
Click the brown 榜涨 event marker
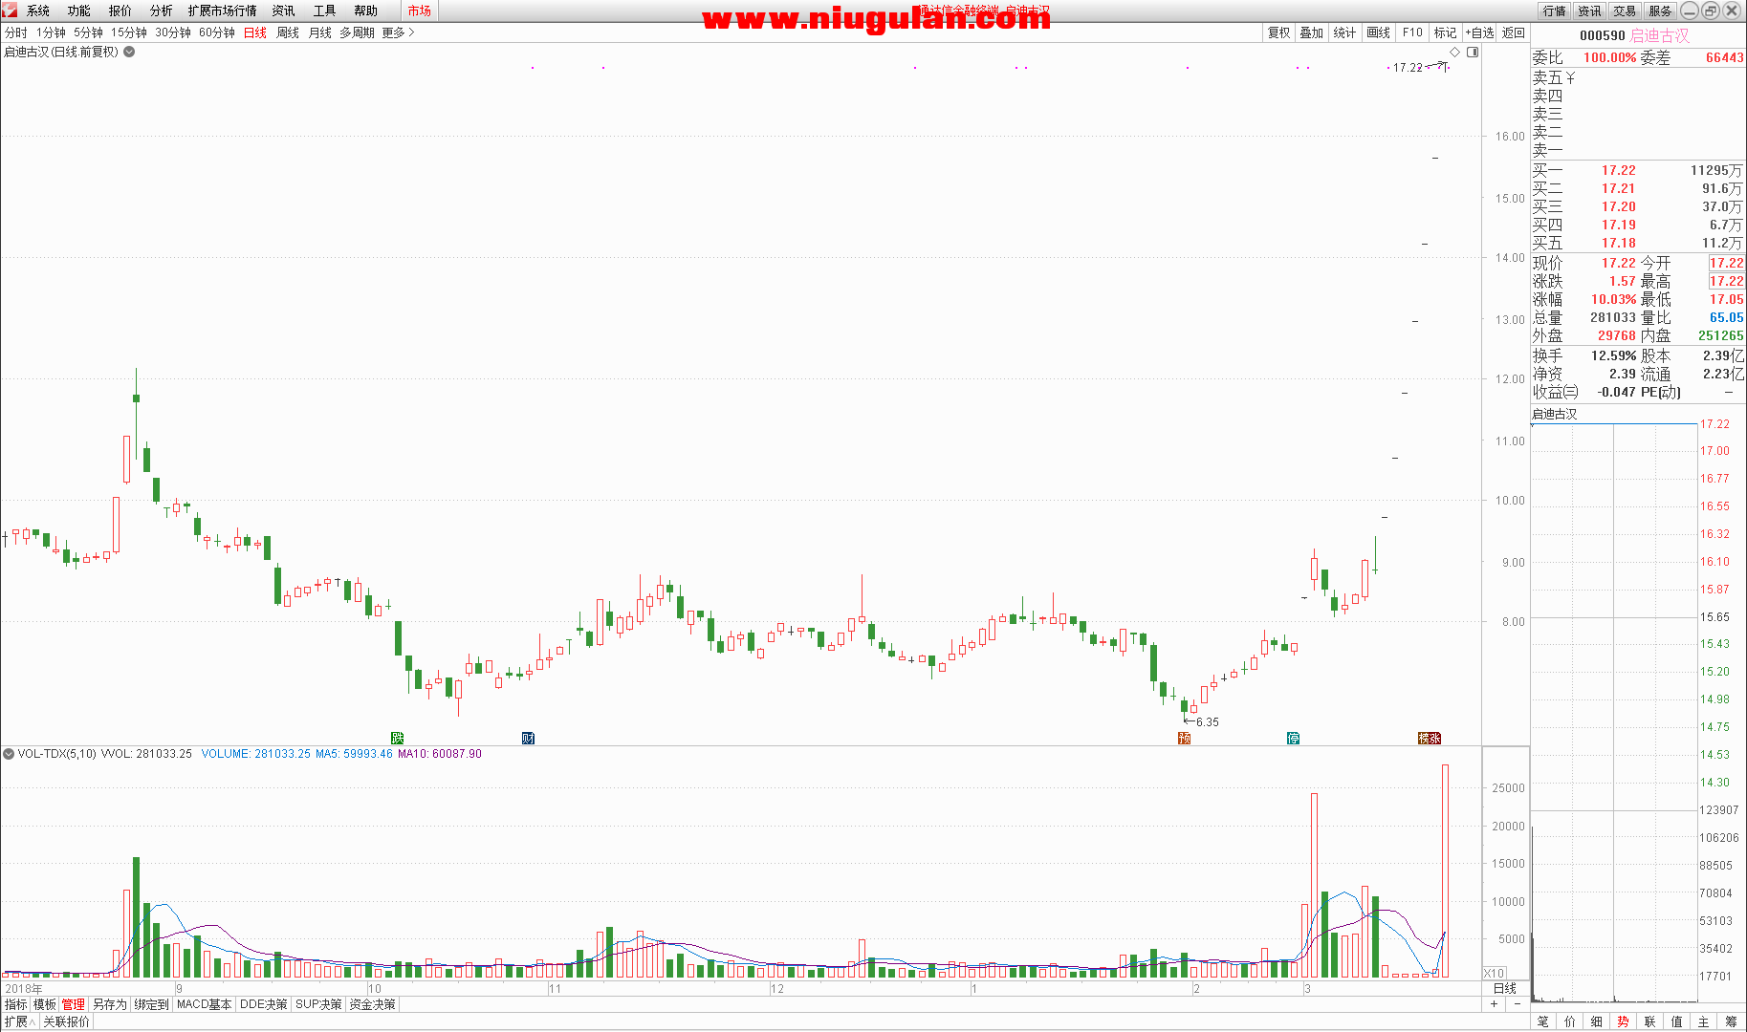tap(1430, 738)
